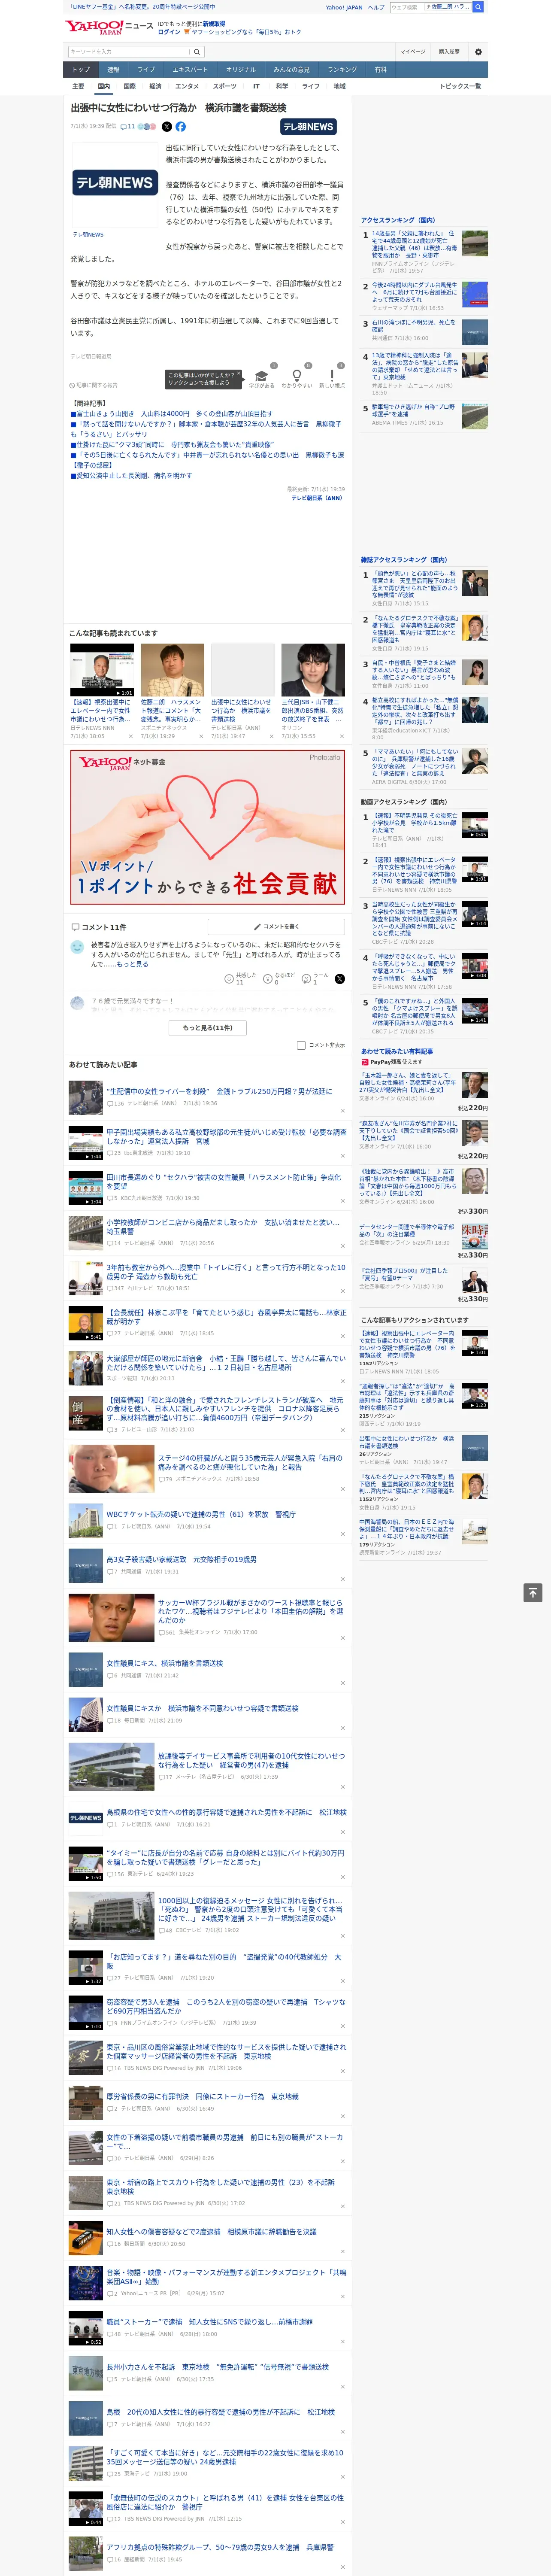
Task: Click the blue header search button
Action: point(478,7)
